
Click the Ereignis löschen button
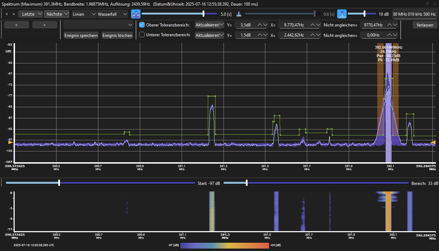click(x=117, y=36)
